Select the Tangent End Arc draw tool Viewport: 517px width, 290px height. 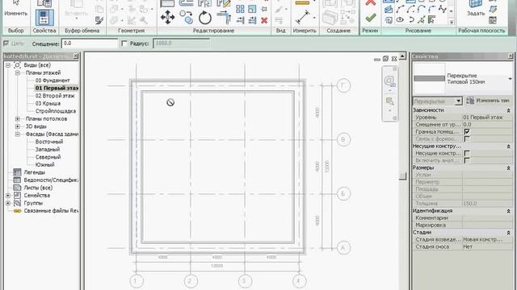pos(421,10)
